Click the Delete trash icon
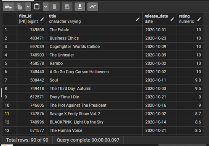Image resolution: width=209 pixels, height=146 pixels. 54,6
